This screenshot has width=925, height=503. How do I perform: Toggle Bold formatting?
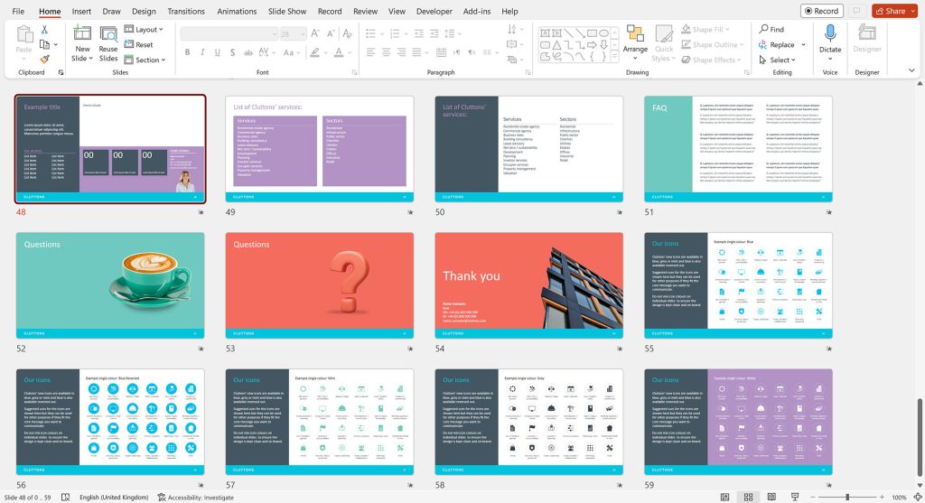(x=188, y=52)
